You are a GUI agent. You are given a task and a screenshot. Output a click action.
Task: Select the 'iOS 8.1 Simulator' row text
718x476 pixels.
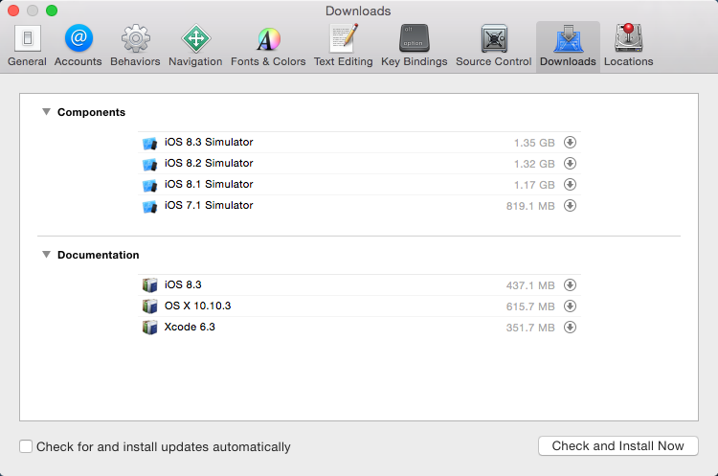click(x=209, y=184)
